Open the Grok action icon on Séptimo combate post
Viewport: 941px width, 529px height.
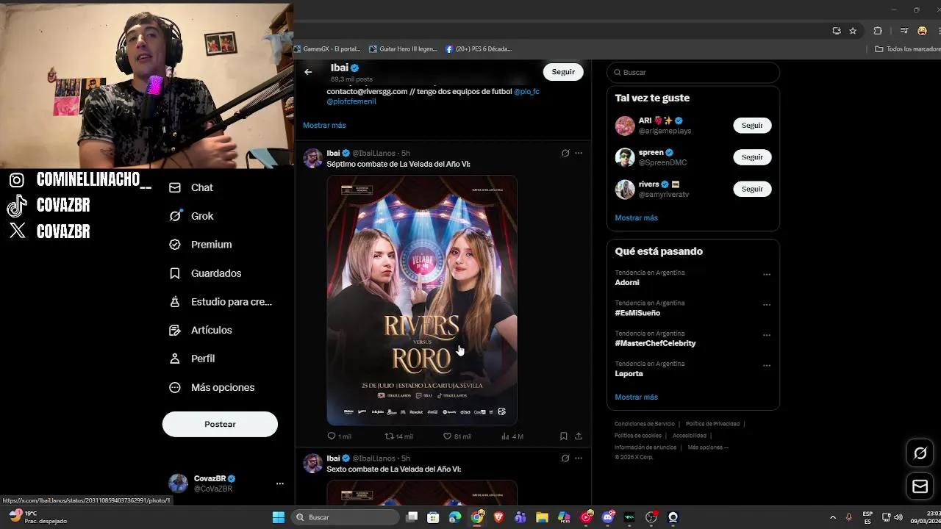point(565,153)
